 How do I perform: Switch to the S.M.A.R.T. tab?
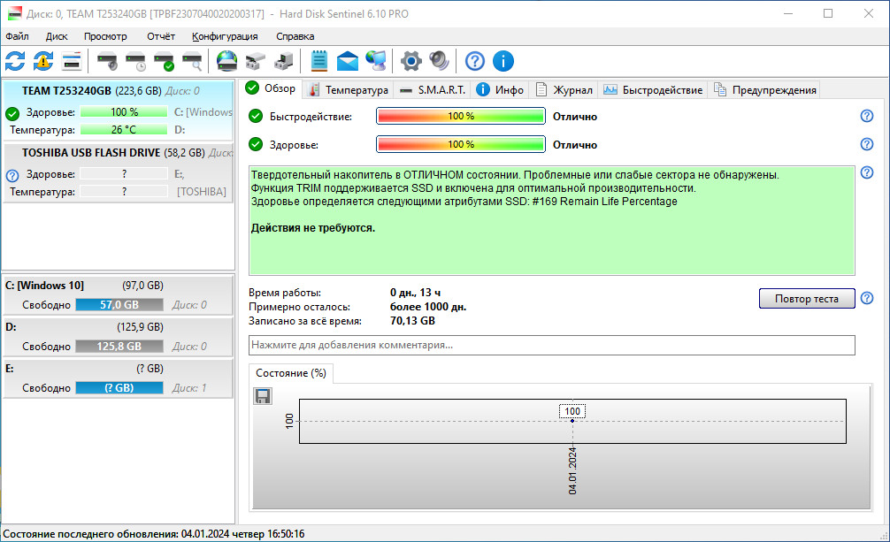click(432, 89)
